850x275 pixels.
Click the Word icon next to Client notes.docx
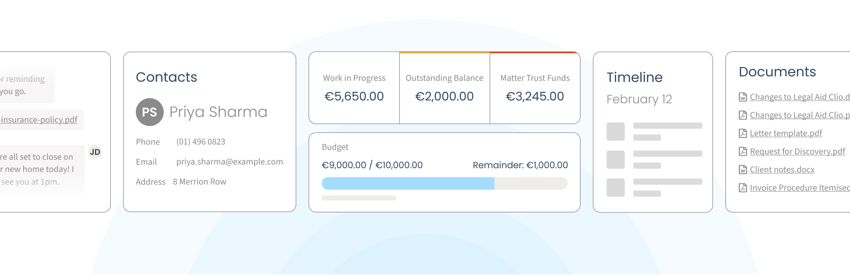coord(743,169)
